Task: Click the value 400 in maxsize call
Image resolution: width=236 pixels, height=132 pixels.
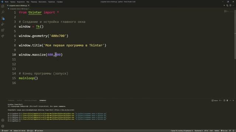Action: [x=50, y=55]
